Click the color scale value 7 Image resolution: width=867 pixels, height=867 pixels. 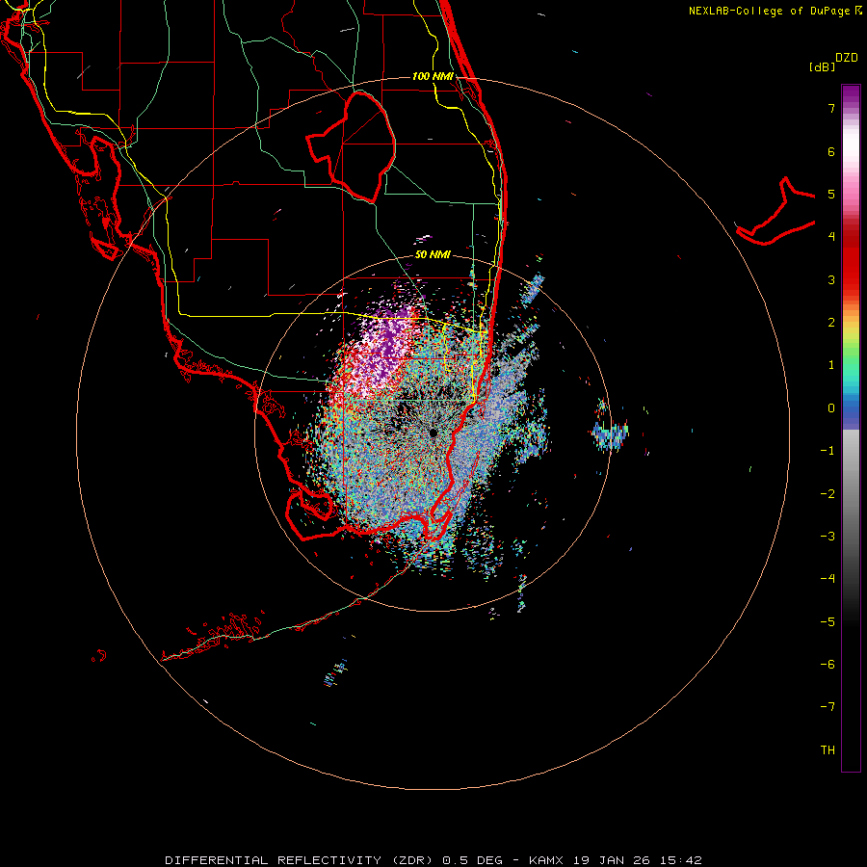point(831,108)
